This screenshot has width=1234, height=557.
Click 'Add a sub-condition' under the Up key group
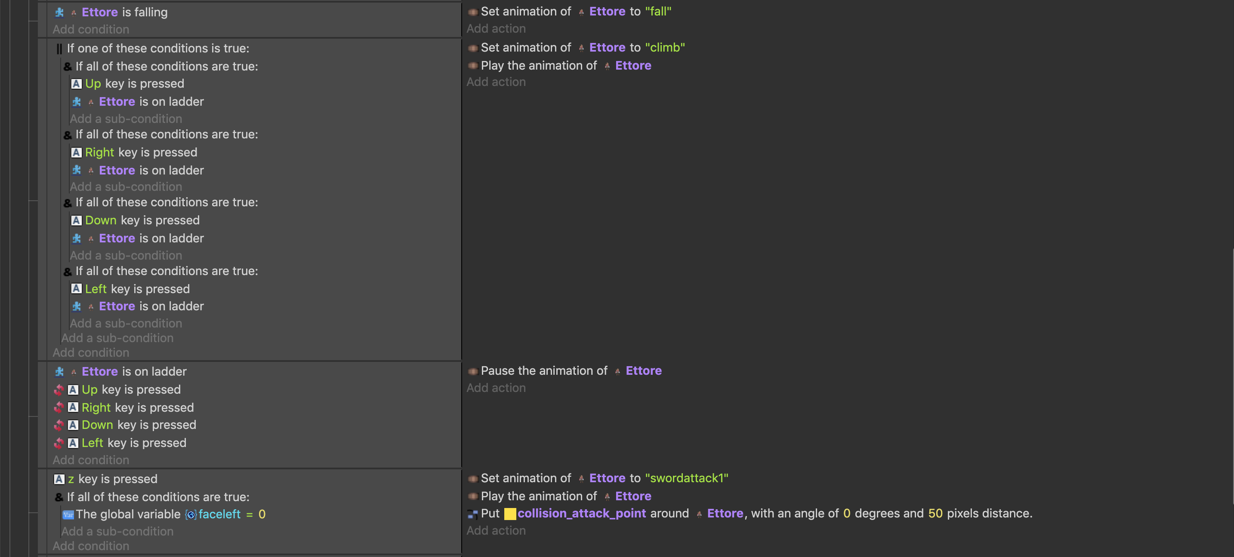pyautogui.click(x=126, y=119)
